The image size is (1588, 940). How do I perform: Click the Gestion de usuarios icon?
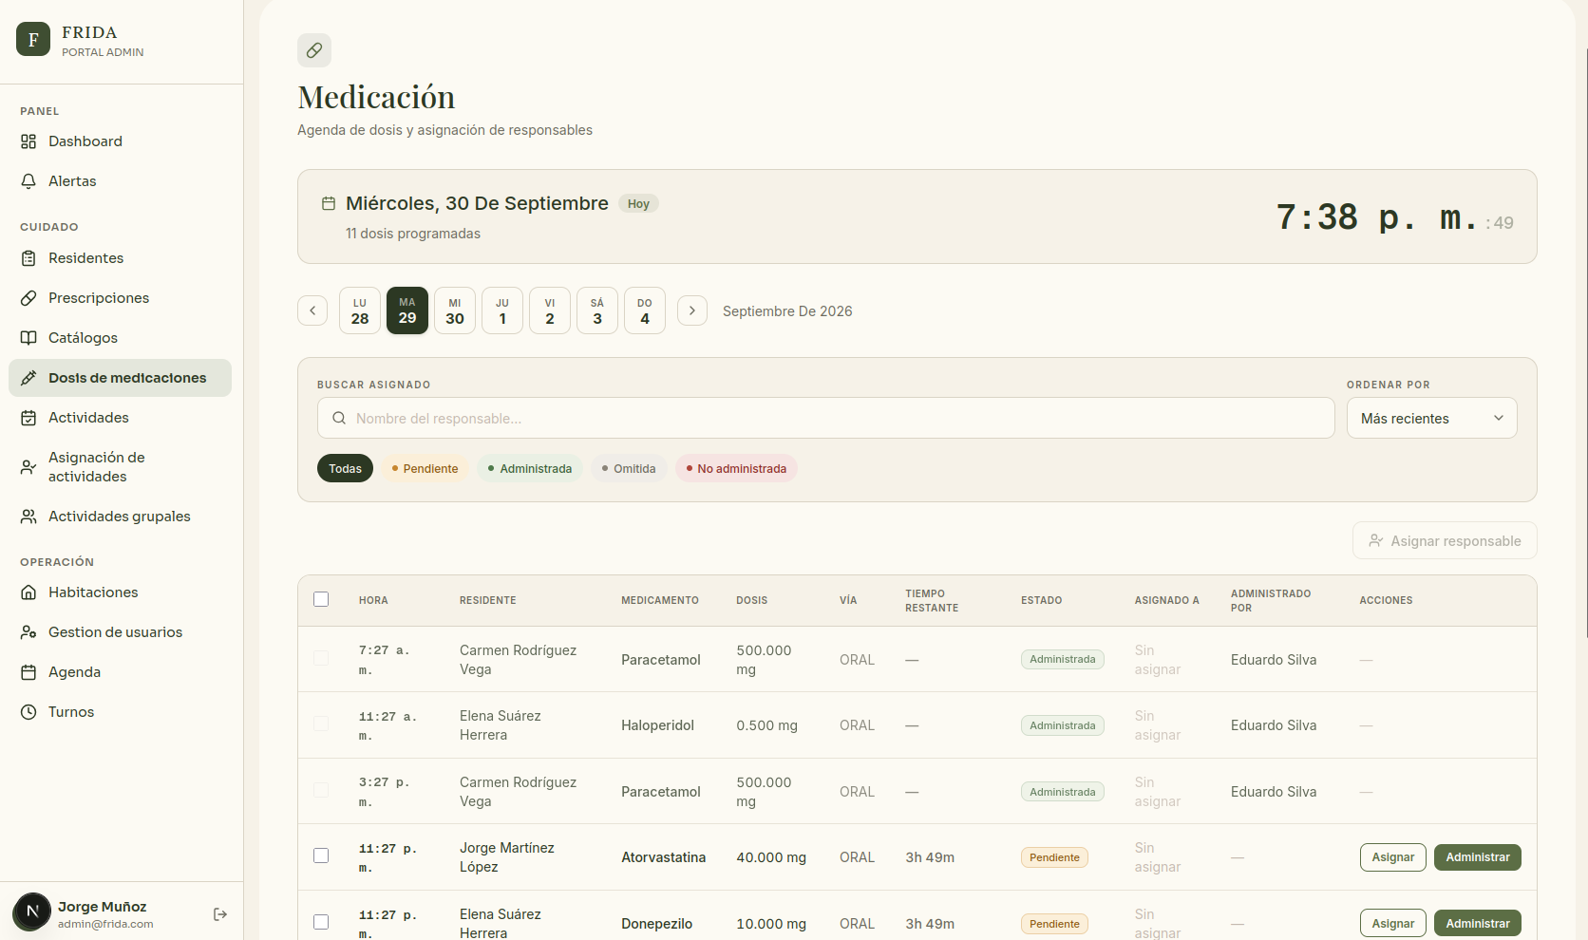(x=28, y=632)
